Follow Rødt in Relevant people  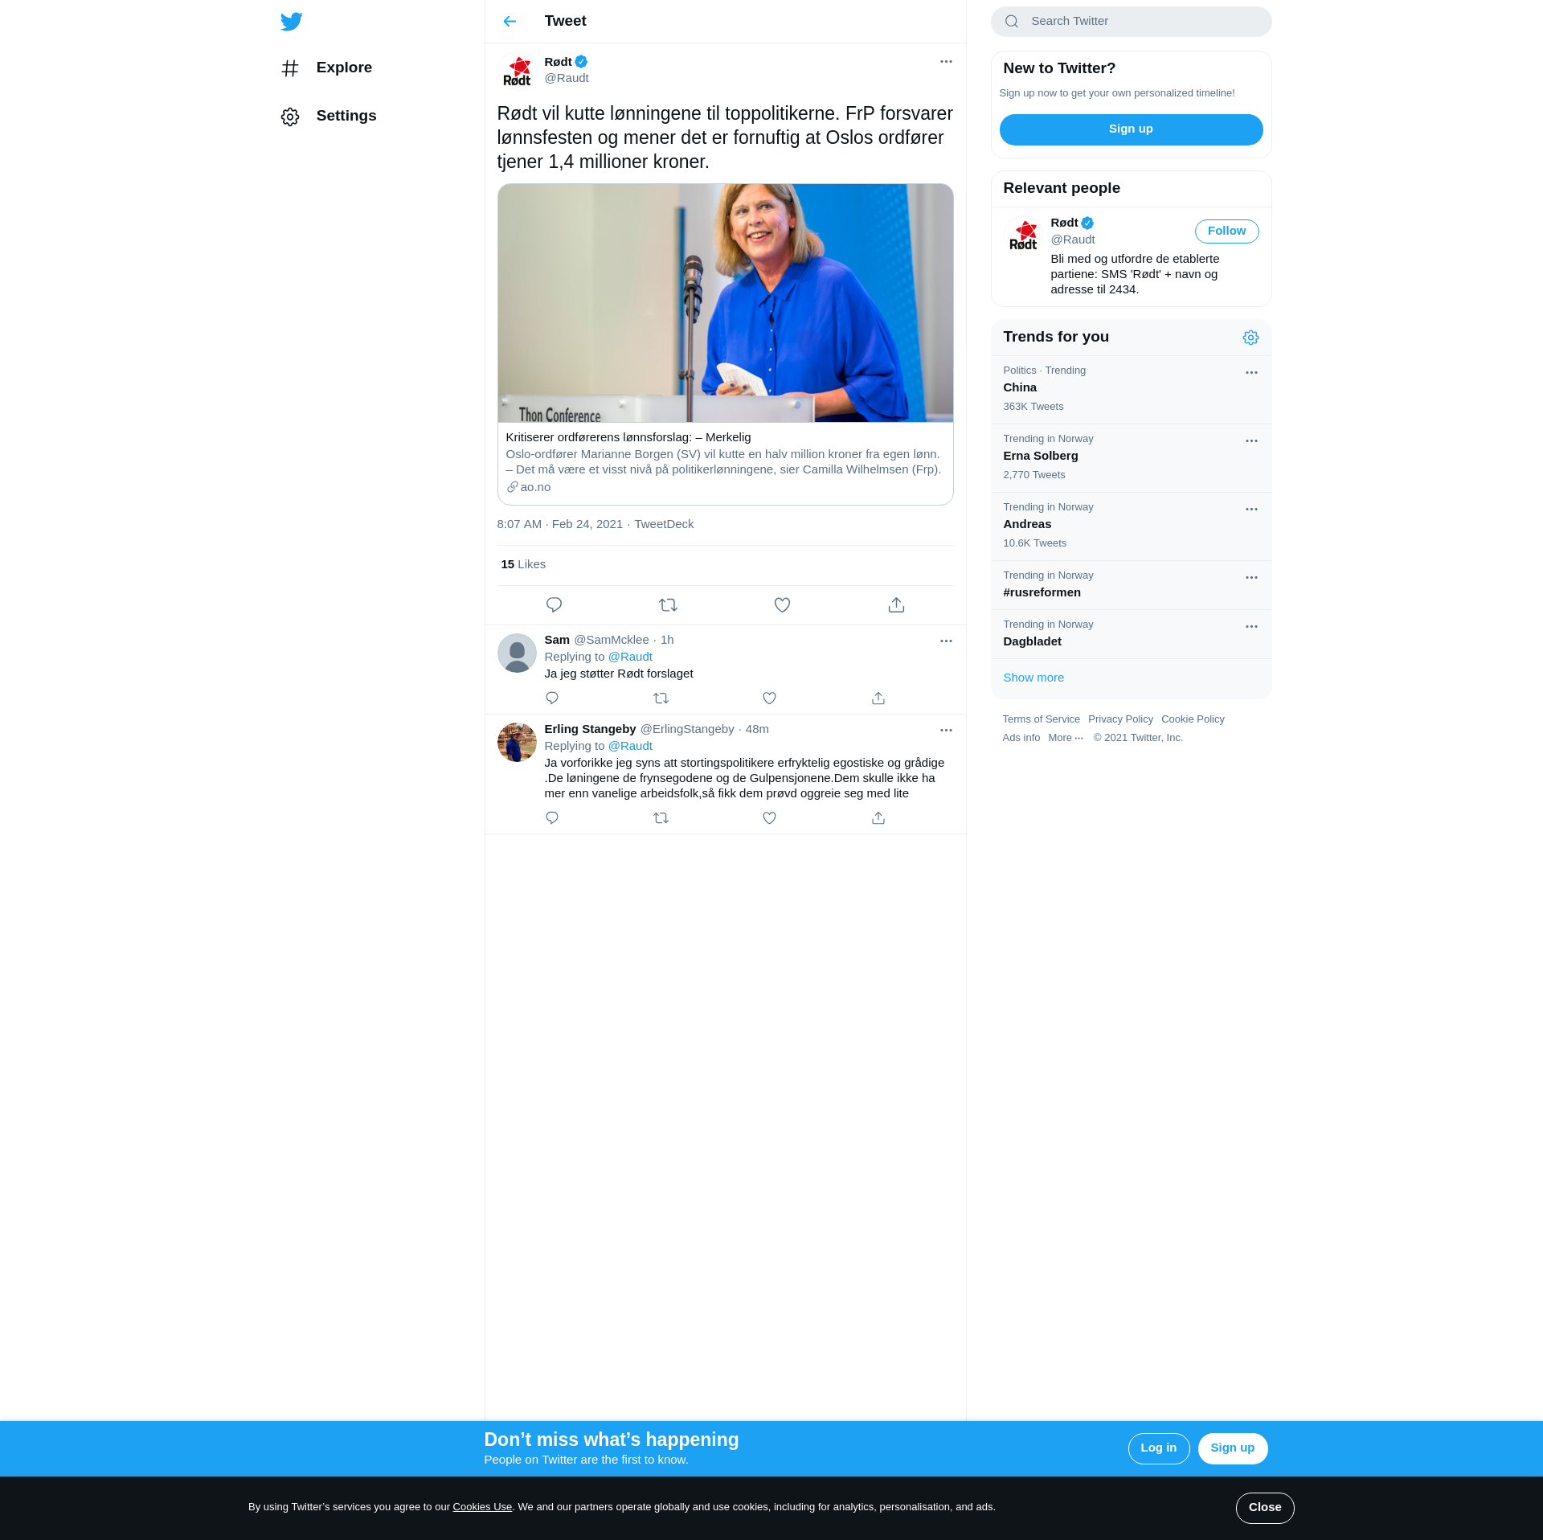(1226, 231)
